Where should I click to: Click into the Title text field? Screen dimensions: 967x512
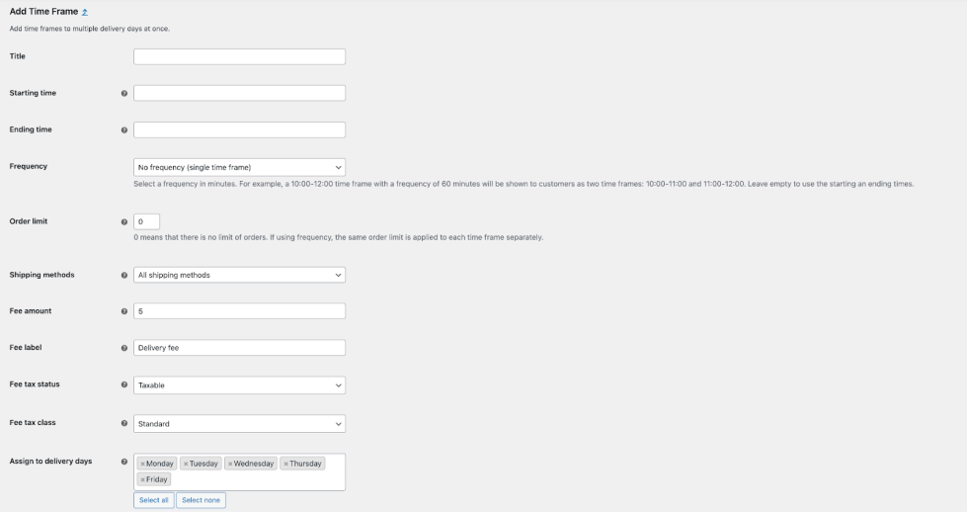point(239,56)
